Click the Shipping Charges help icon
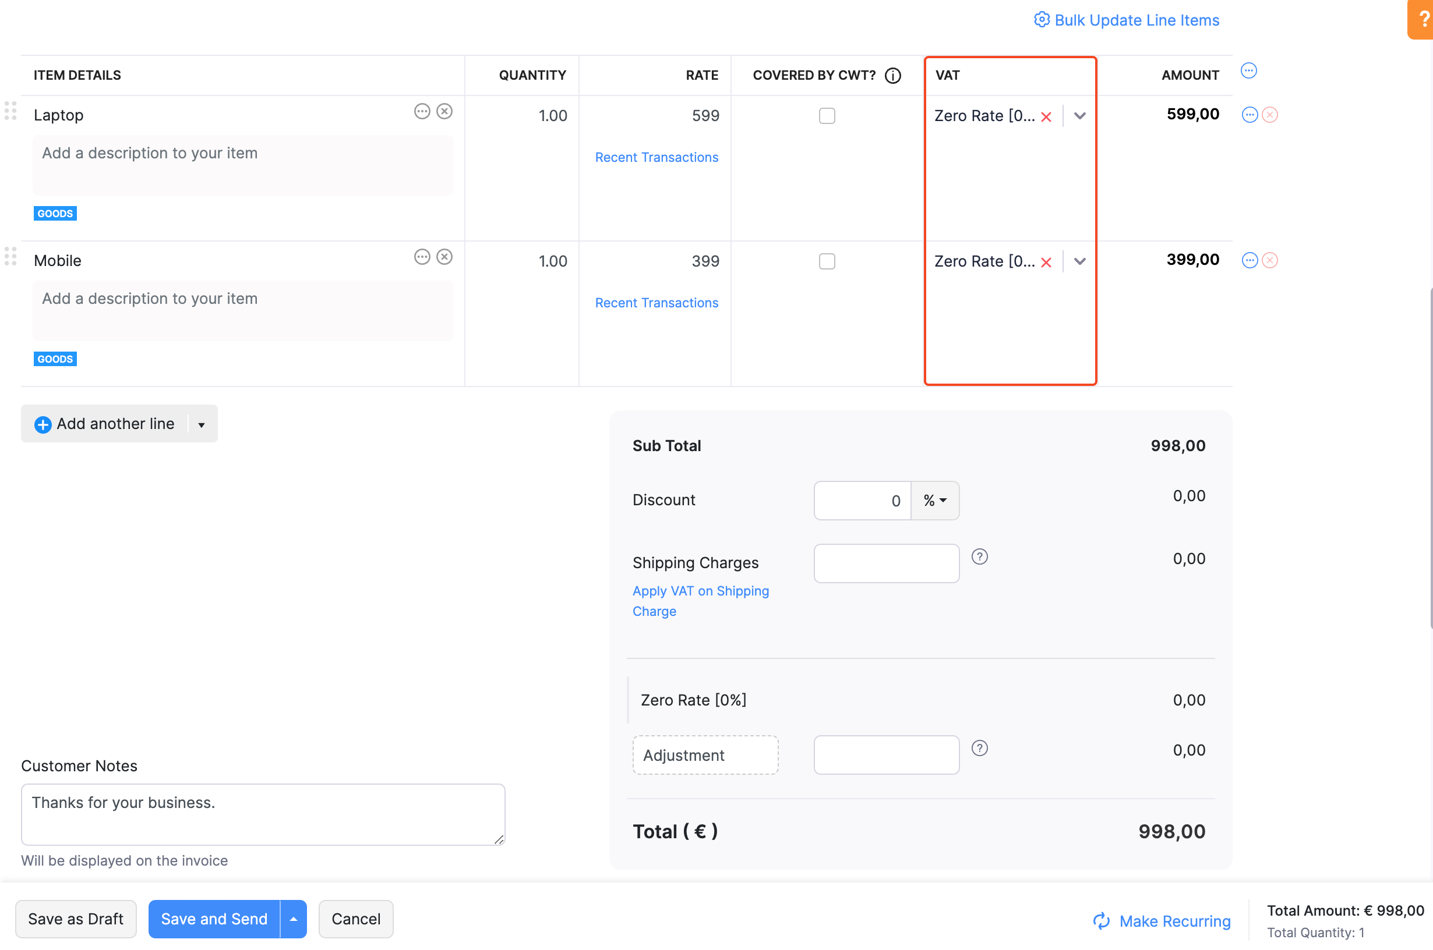1433x950 pixels. tap(980, 556)
